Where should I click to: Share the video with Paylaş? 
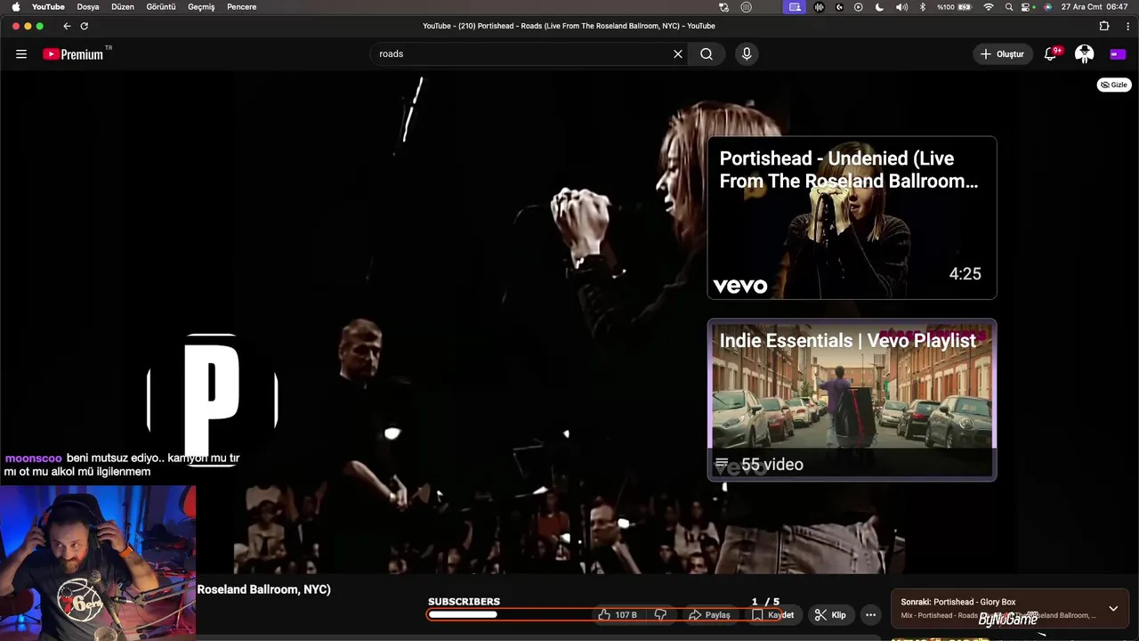click(x=709, y=615)
